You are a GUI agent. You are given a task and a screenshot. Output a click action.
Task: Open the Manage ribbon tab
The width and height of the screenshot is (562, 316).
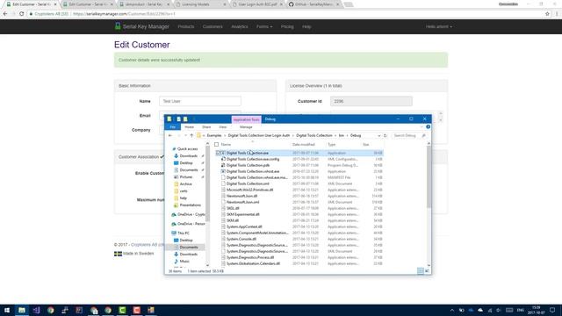pos(246,126)
